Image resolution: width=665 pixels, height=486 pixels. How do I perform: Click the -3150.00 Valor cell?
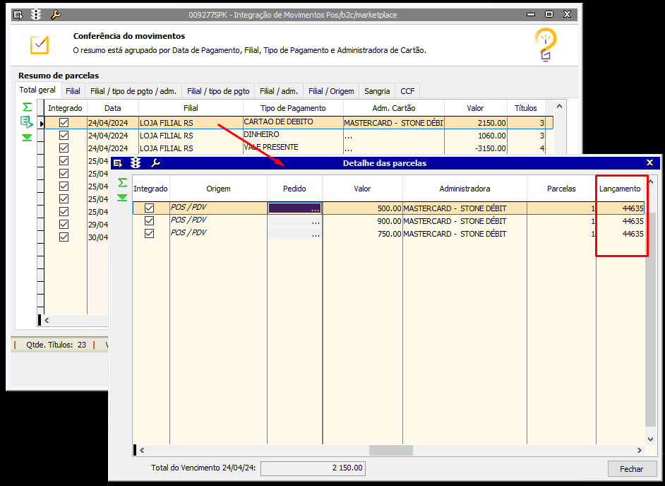(475, 148)
